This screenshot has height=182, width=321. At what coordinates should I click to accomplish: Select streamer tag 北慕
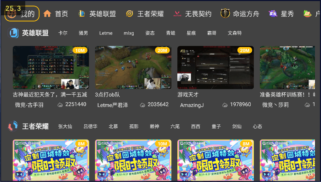tap(113, 126)
